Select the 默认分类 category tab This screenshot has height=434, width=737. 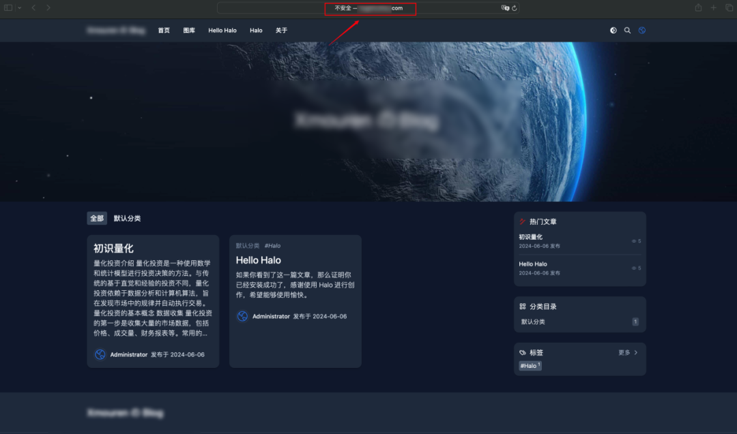click(127, 218)
